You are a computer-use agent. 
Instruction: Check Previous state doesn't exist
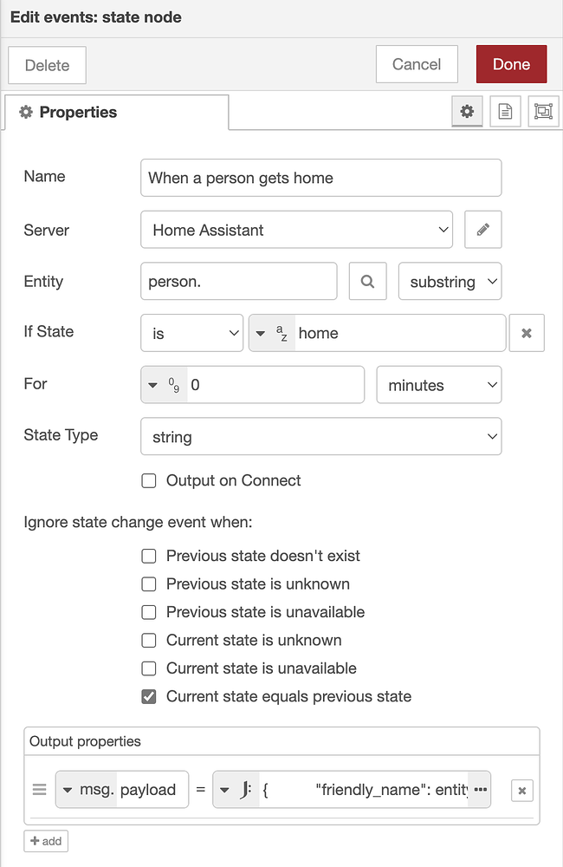pyautogui.click(x=148, y=555)
